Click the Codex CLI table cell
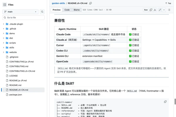The height and width of the screenshot is (117, 176). (67, 51)
